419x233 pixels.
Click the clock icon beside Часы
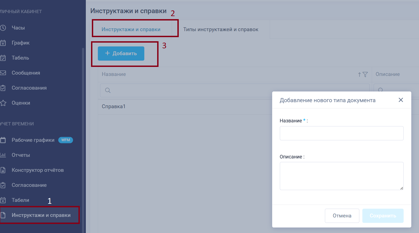pyautogui.click(x=3, y=28)
